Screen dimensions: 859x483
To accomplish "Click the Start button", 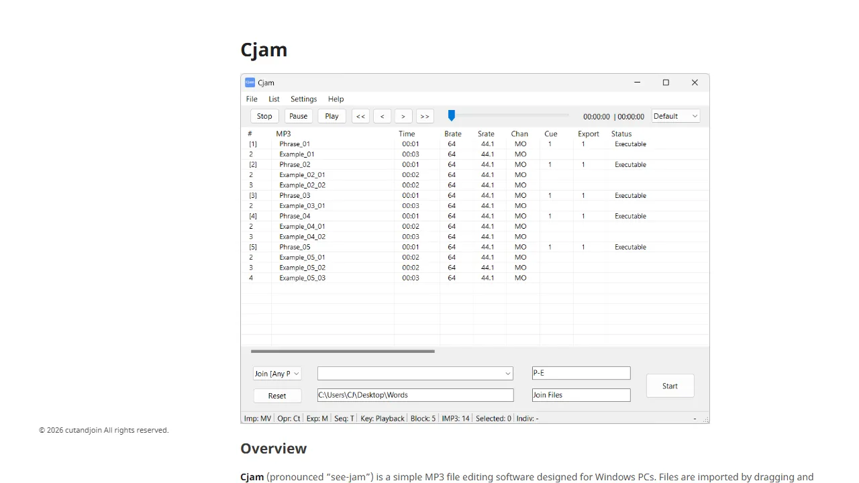I will coord(669,385).
